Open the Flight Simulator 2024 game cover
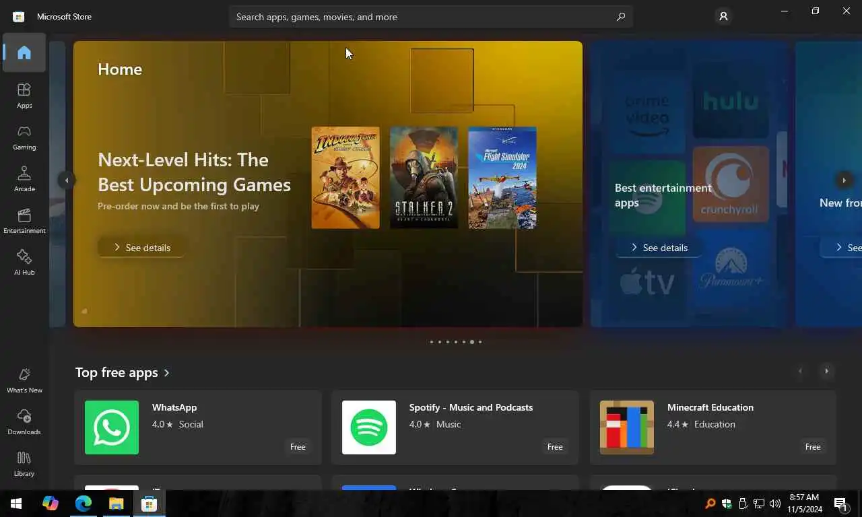 [x=502, y=178]
